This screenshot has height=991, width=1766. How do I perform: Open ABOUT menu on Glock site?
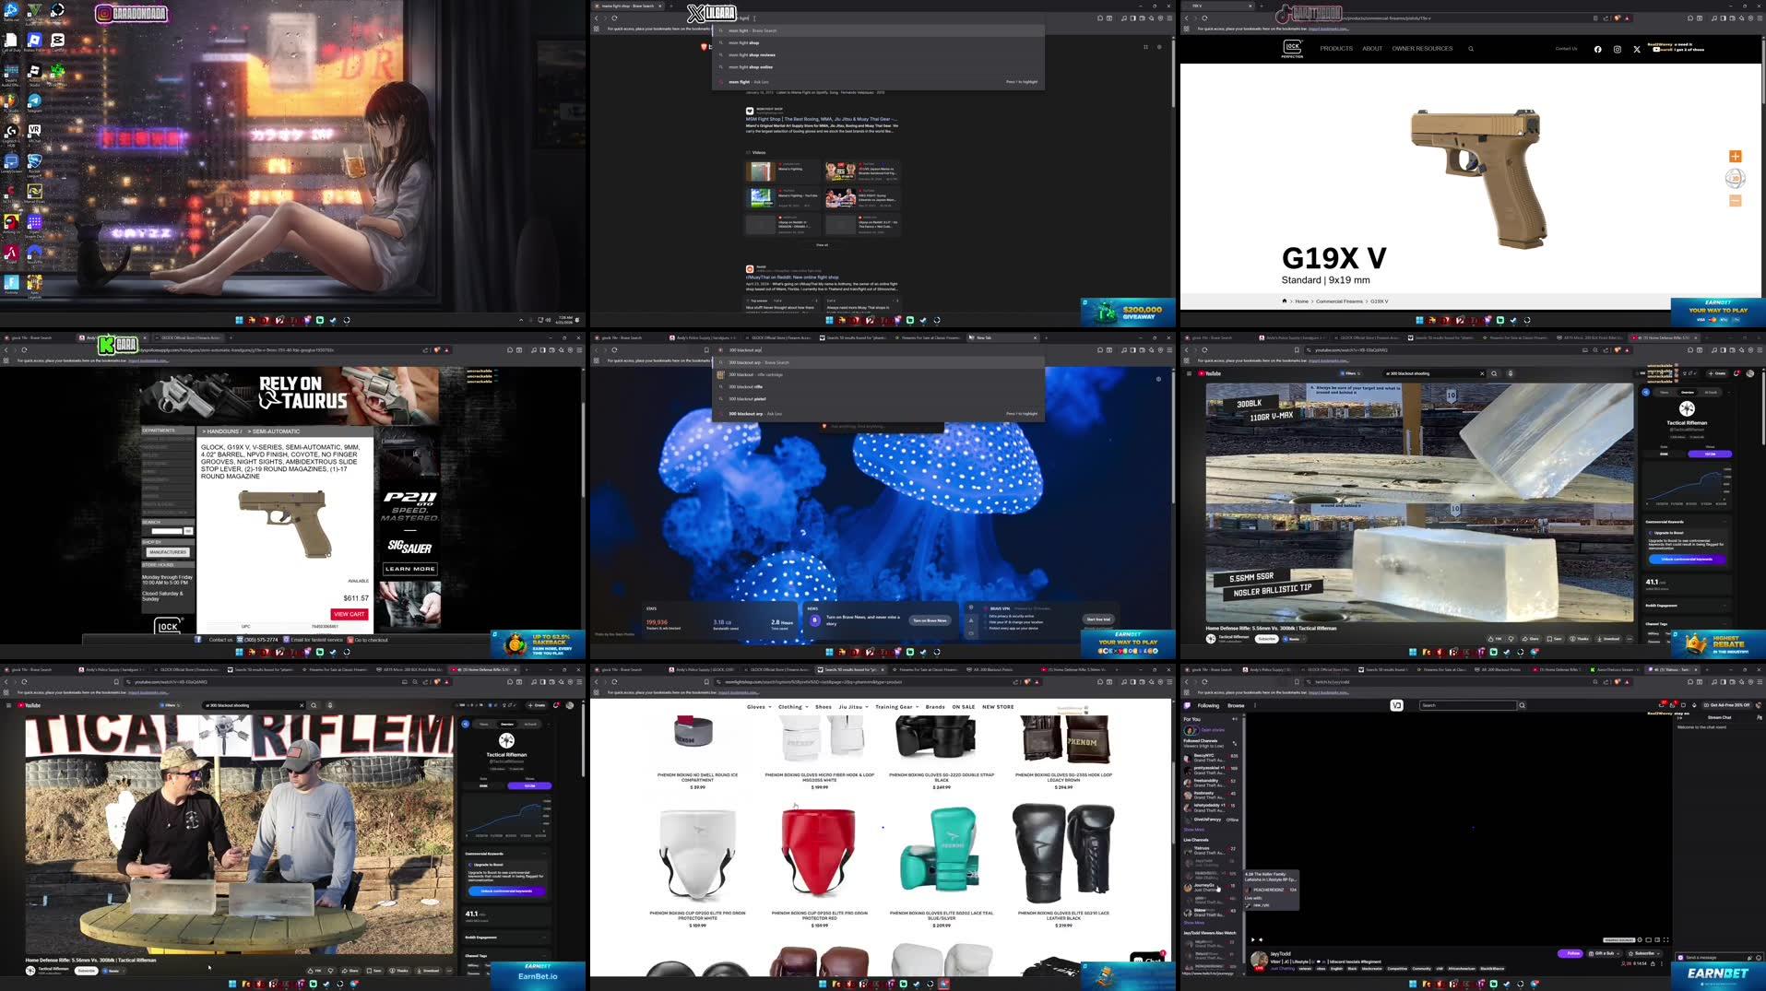coord(1372,49)
